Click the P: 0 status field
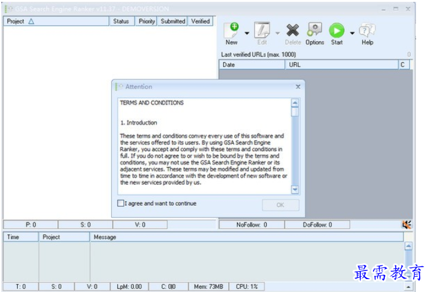 click(31, 224)
